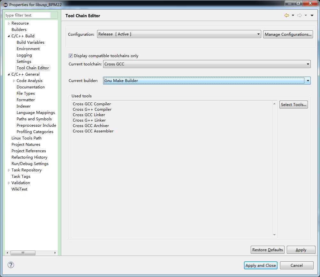This screenshot has width=320, height=277.
Task: Toggle Display compatible toolchains only checkbox
Action: coord(71,56)
